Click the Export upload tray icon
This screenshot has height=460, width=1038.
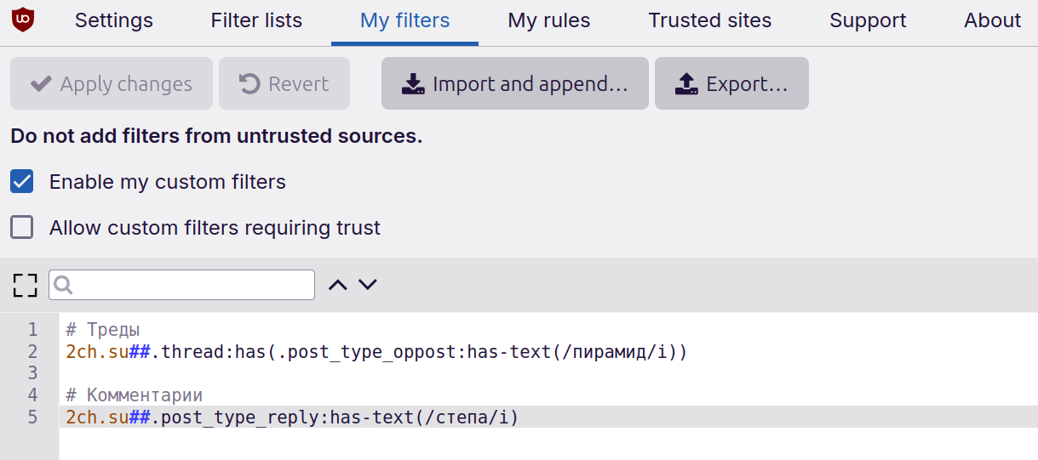click(x=686, y=84)
